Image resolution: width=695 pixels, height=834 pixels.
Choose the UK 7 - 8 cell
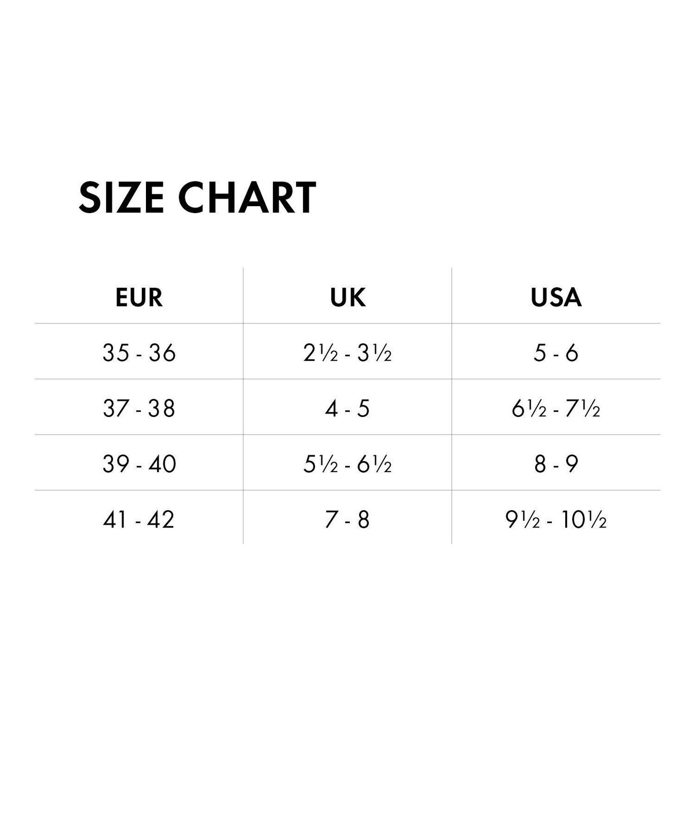348,520
